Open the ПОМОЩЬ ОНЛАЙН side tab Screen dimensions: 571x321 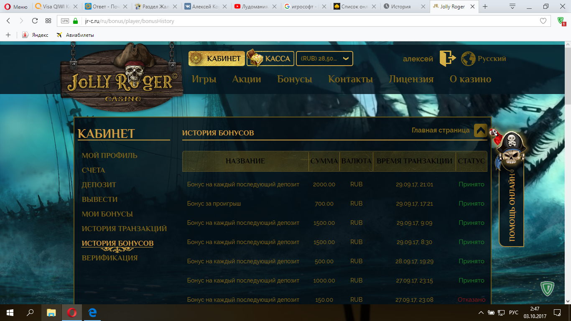coord(512,207)
